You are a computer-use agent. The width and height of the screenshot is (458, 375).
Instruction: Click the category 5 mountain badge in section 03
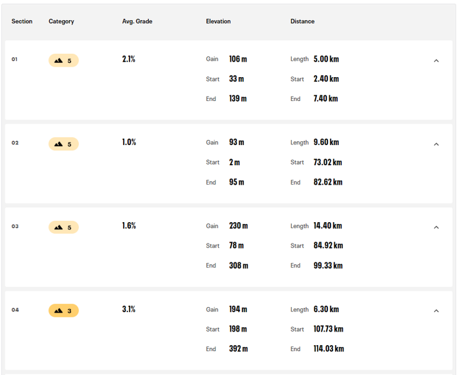tap(63, 227)
